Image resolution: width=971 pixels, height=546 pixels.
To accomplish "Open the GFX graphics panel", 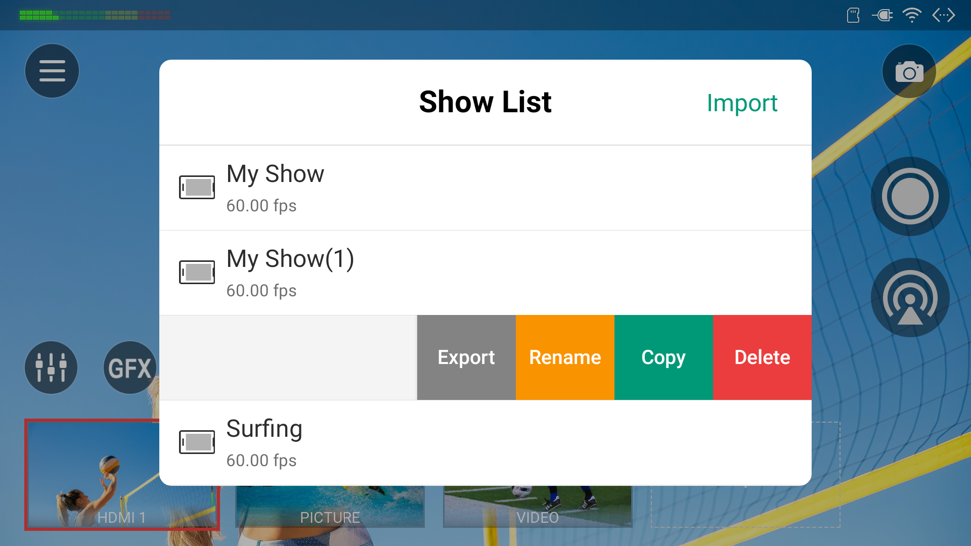I will point(130,368).
